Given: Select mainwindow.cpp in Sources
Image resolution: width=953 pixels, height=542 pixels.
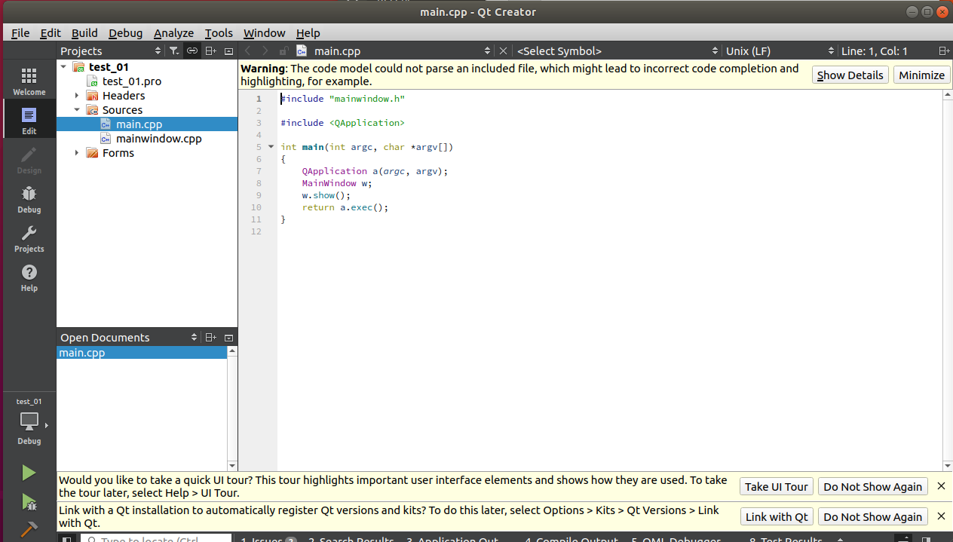Looking at the screenshot, I should point(158,139).
